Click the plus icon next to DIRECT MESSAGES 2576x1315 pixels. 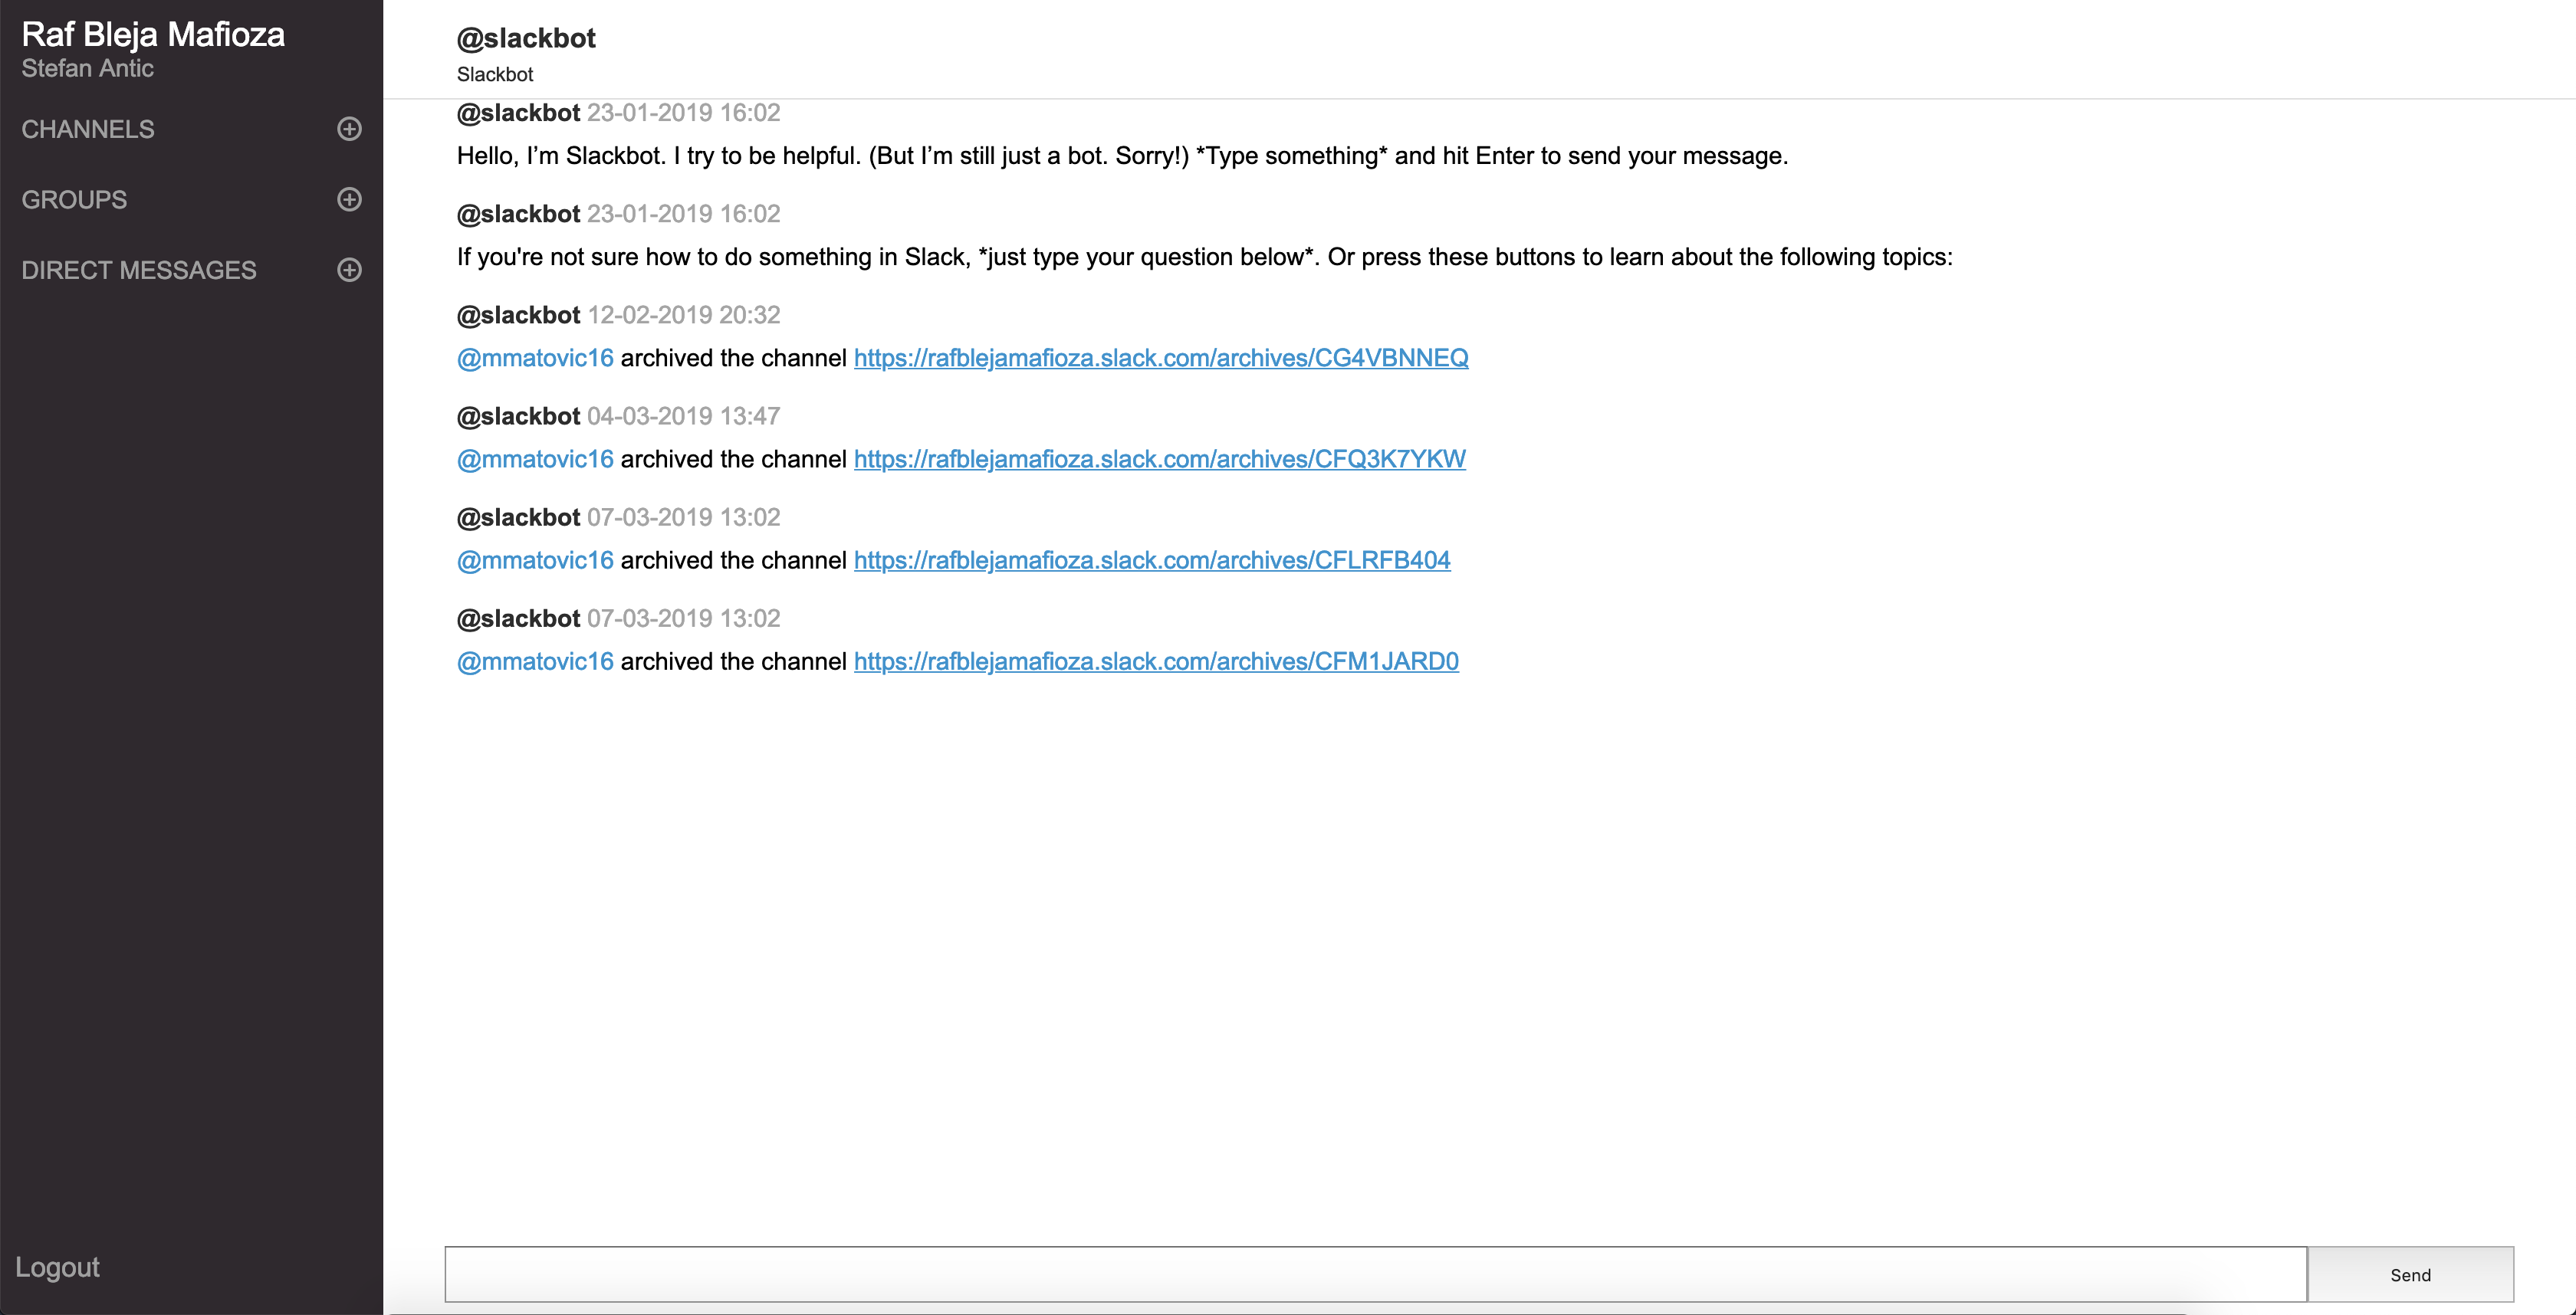[x=349, y=270]
